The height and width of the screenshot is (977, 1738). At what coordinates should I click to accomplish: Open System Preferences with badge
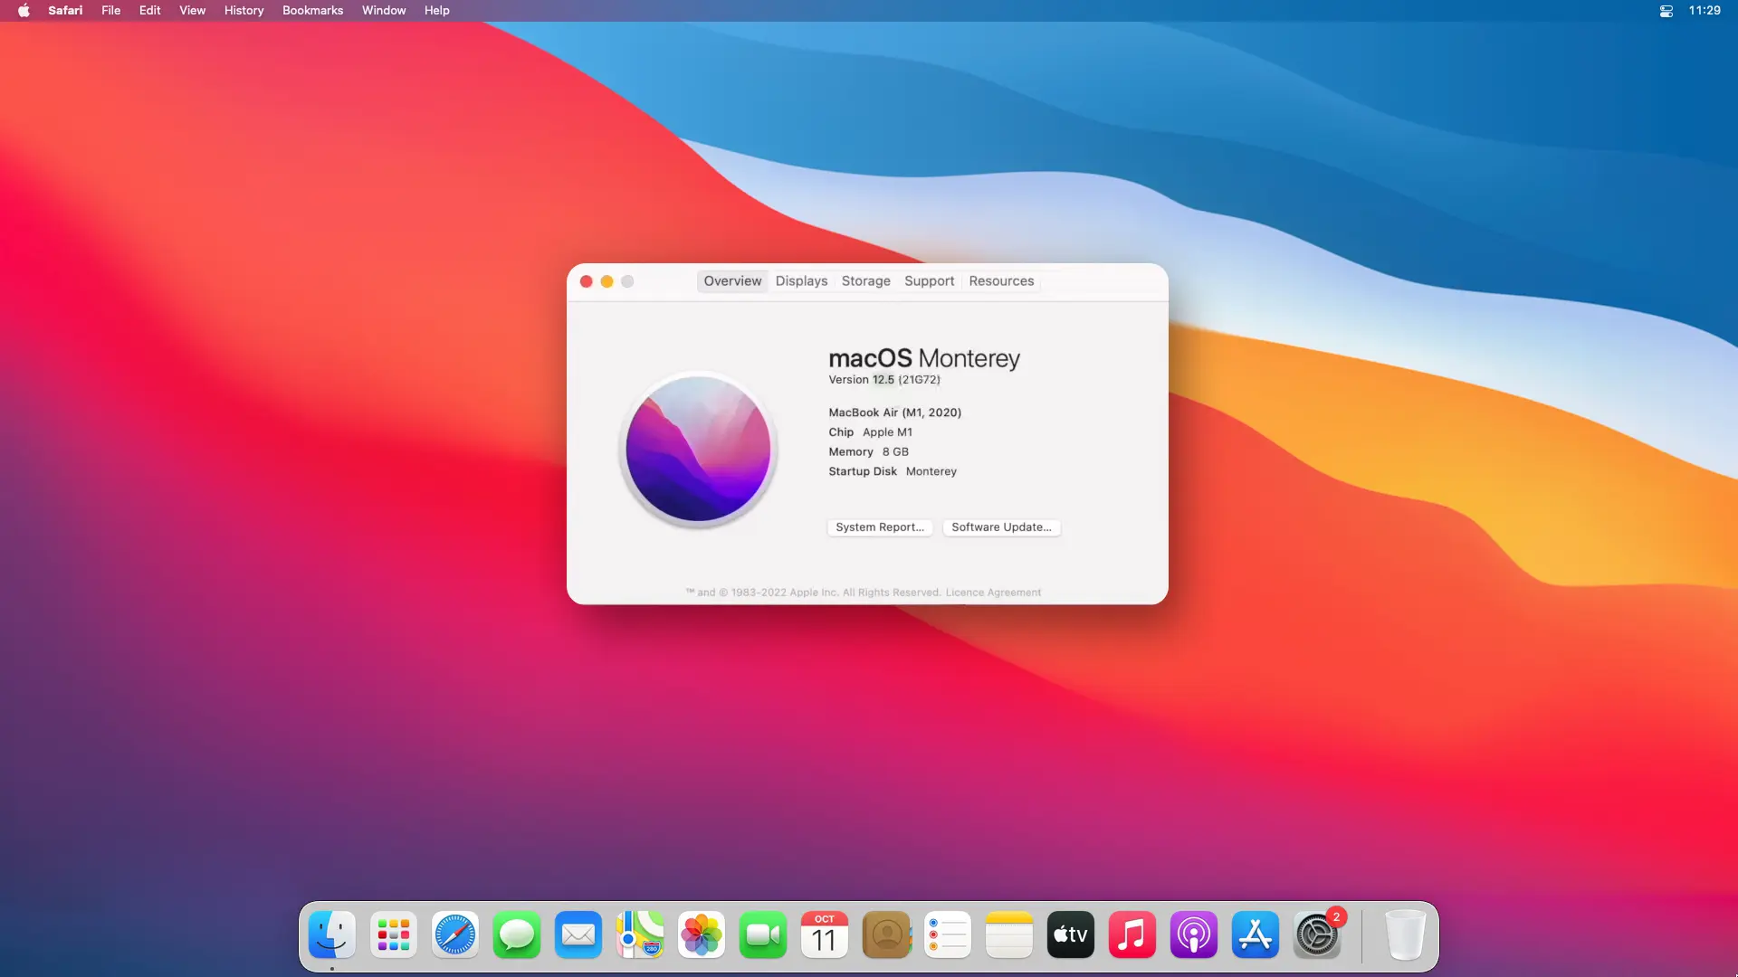coord(1317,934)
